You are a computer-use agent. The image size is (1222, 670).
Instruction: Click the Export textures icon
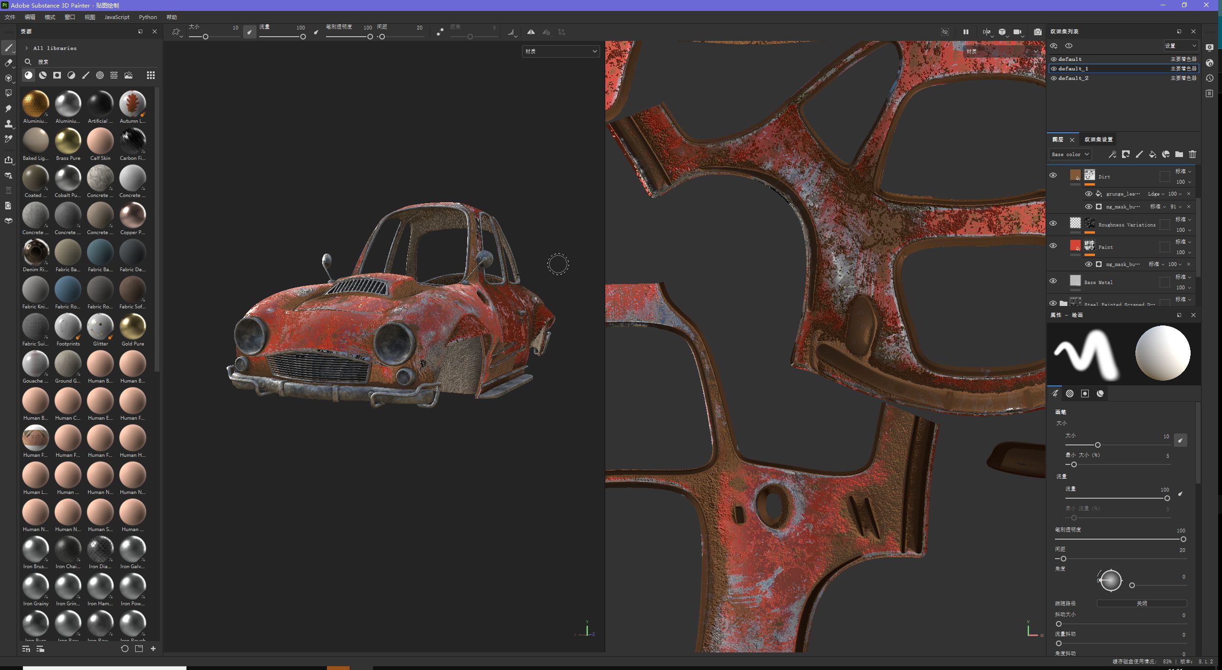[x=8, y=160]
